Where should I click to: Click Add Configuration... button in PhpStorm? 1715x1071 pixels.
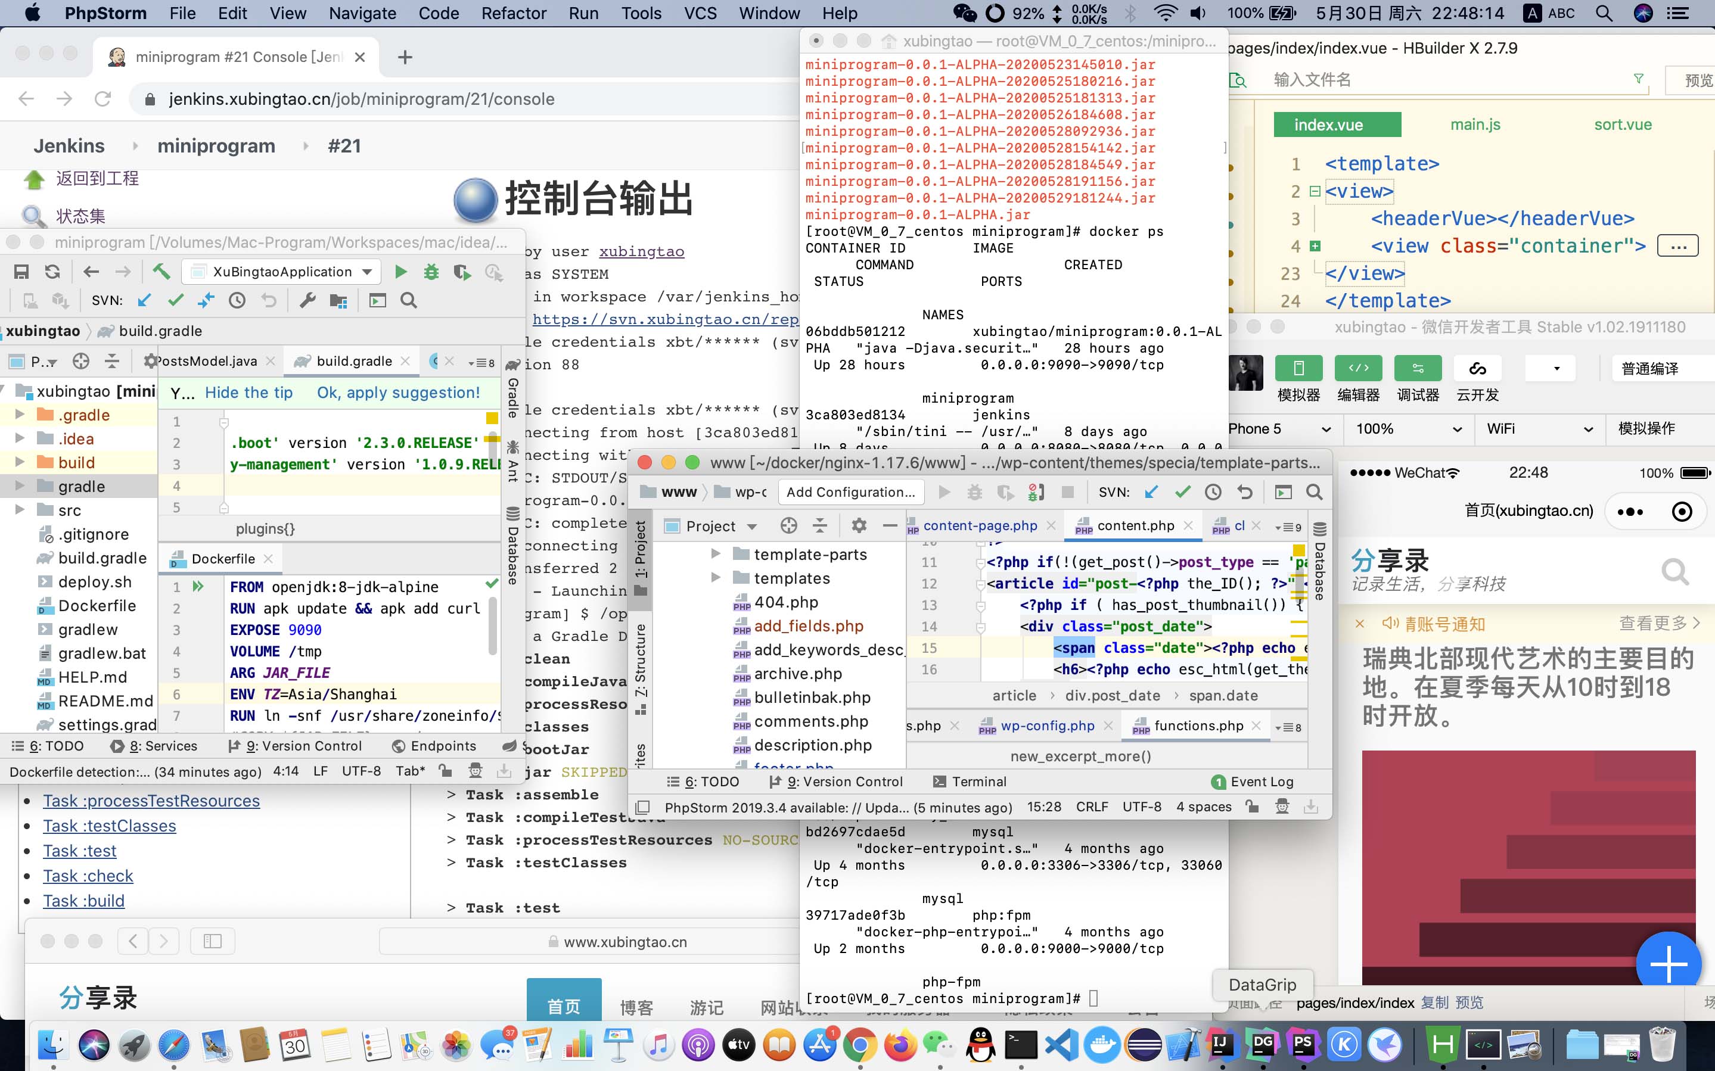point(850,491)
